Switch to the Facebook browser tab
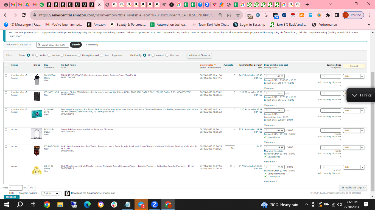Screen dimensions: 375x210 [200, 5]
